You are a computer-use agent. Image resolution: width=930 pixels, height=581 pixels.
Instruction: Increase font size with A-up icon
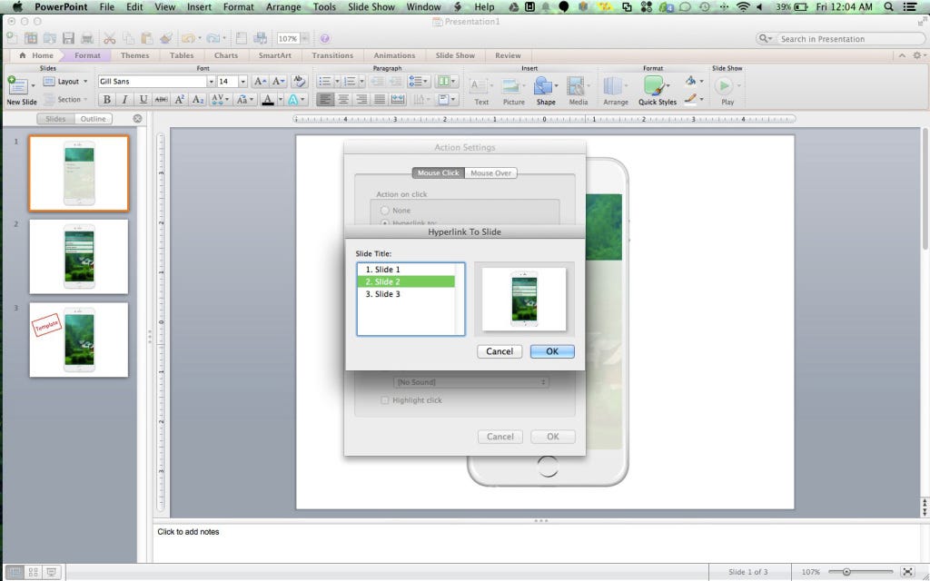tap(259, 81)
